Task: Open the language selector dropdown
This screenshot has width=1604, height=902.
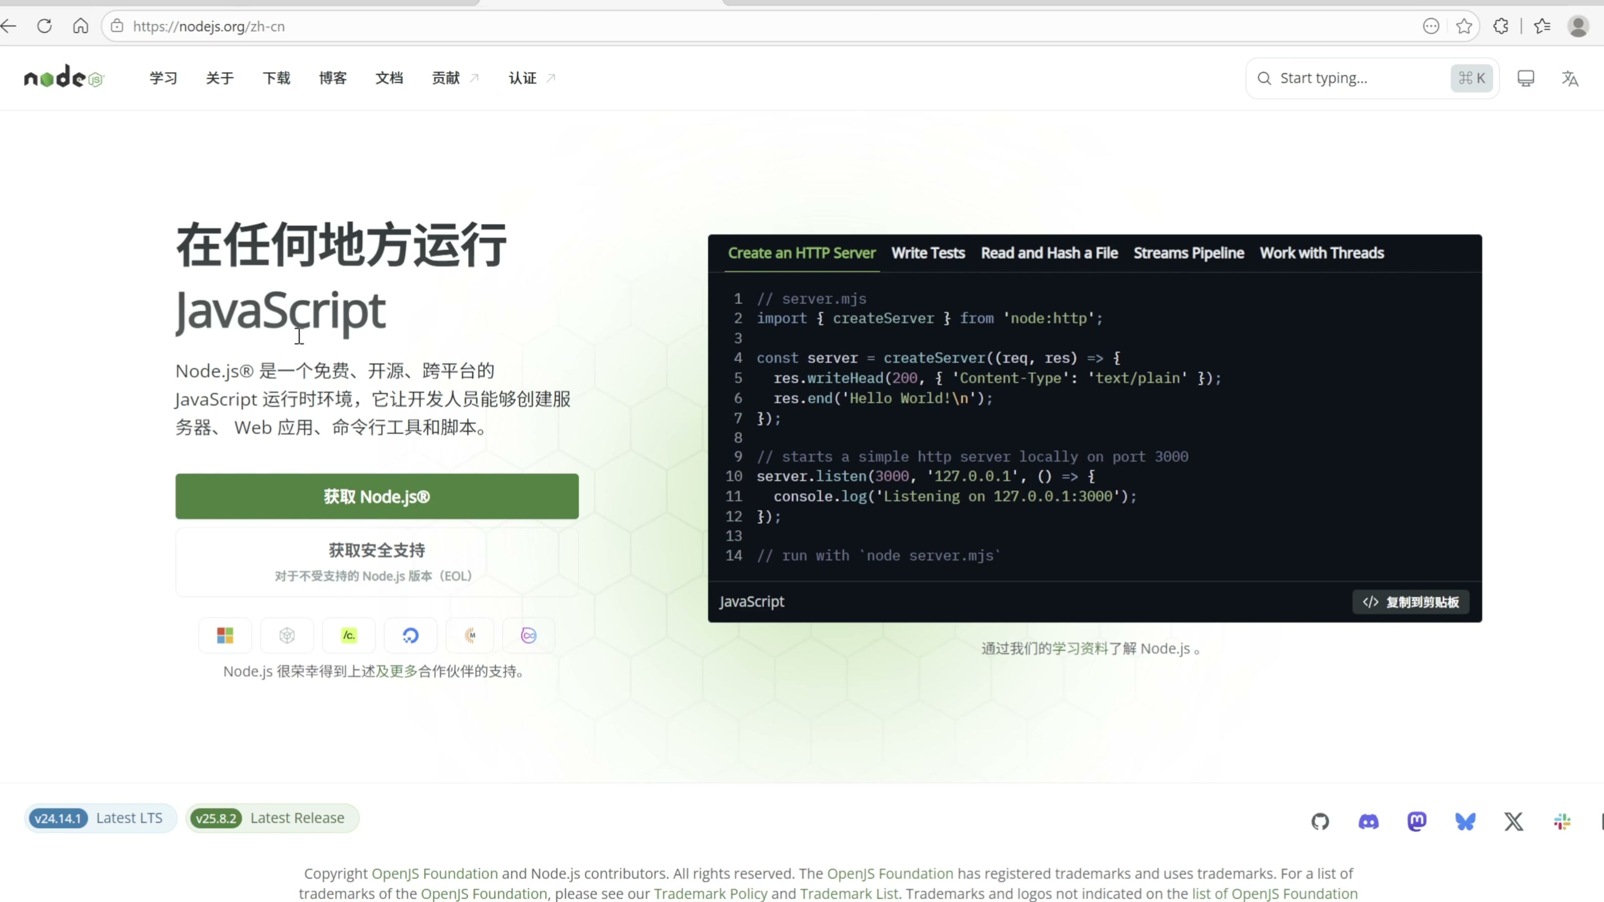Action: (x=1570, y=79)
